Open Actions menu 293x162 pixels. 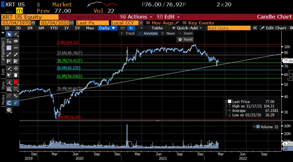(x=136, y=17)
